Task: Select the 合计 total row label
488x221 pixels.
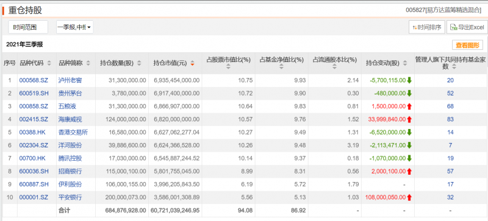Action: pyautogui.click(x=64, y=211)
